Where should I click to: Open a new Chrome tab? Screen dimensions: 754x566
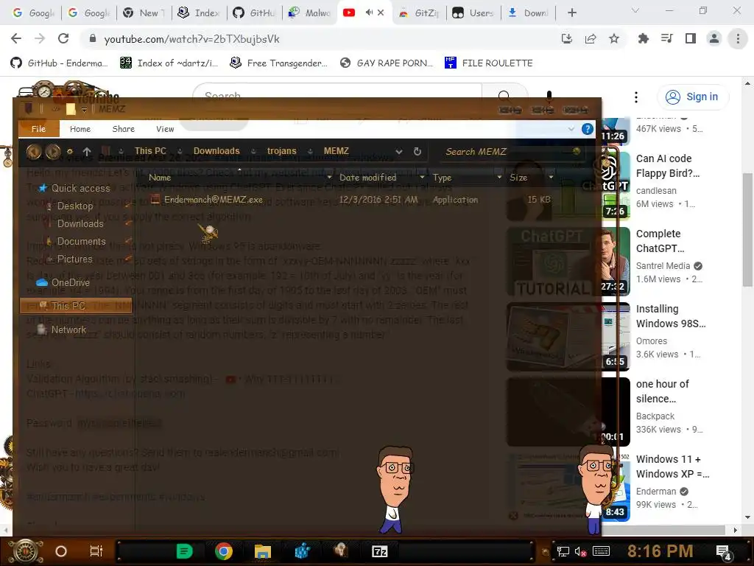click(x=571, y=13)
